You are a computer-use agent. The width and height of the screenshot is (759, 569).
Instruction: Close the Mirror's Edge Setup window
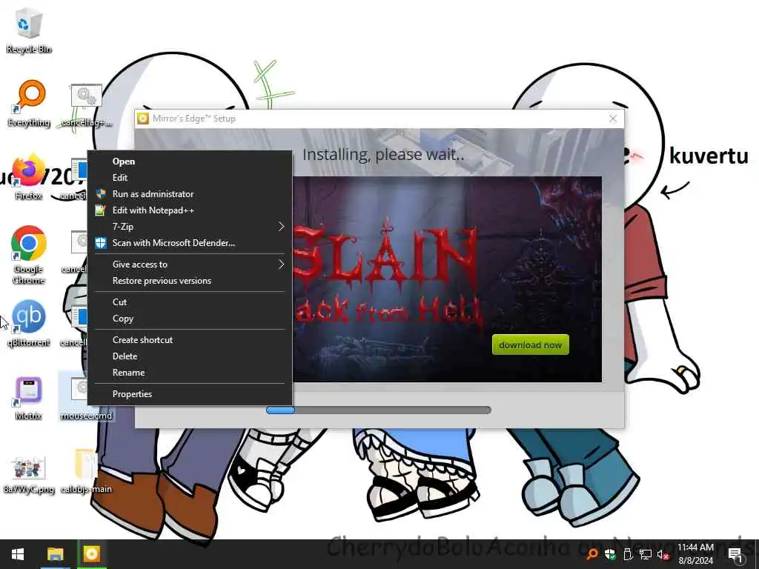[613, 119]
